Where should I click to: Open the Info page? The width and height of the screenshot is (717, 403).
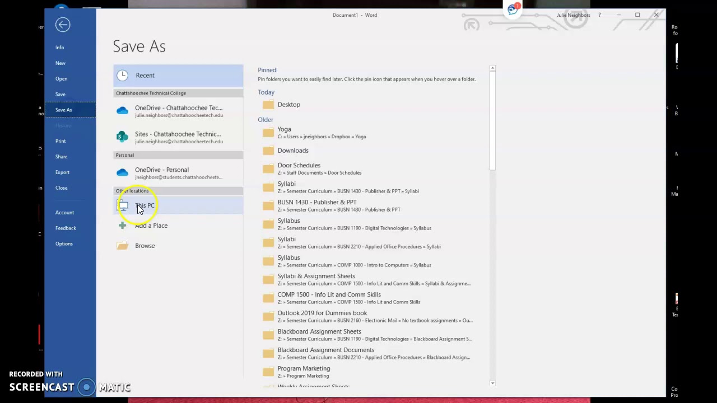59,48
